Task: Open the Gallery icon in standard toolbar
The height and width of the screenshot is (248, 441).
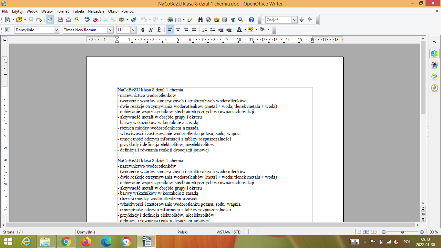Action: tap(217, 20)
